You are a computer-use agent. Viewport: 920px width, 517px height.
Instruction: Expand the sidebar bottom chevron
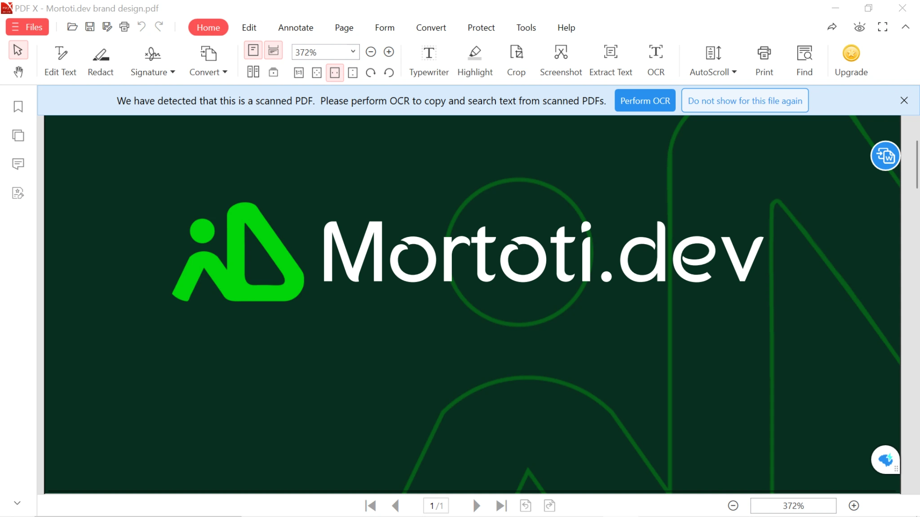click(18, 503)
